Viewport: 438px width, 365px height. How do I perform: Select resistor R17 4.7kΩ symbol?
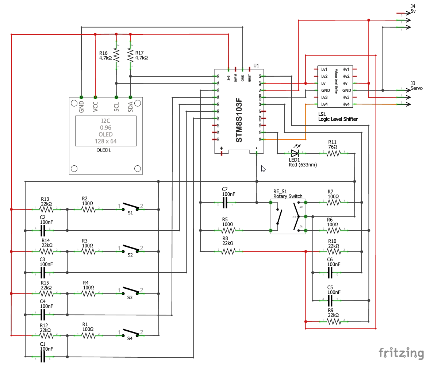pyautogui.click(x=130, y=56)
